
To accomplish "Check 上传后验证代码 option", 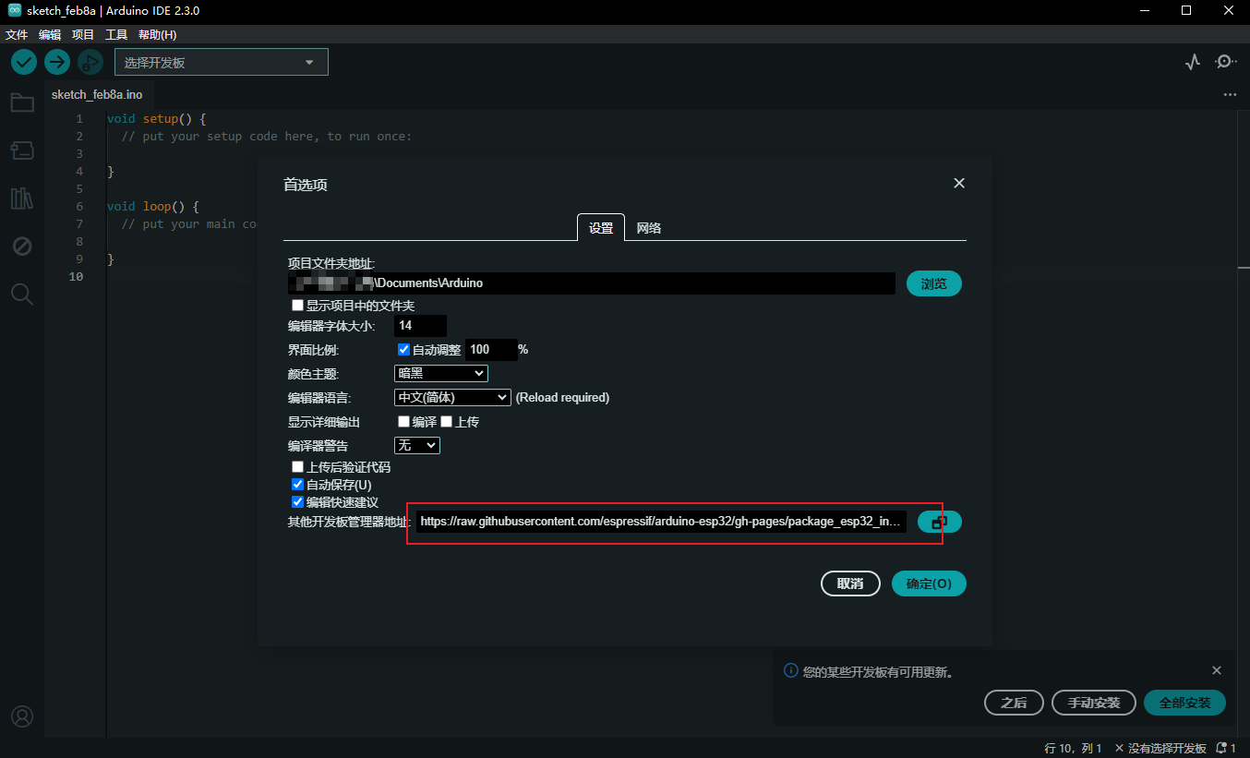I will tap(297, 467).
